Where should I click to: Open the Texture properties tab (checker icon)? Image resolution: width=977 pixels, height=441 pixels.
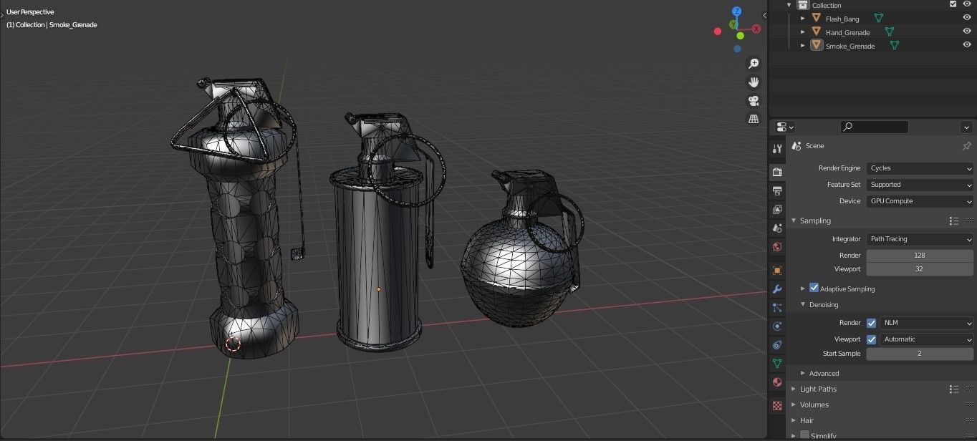click(777, 406)
